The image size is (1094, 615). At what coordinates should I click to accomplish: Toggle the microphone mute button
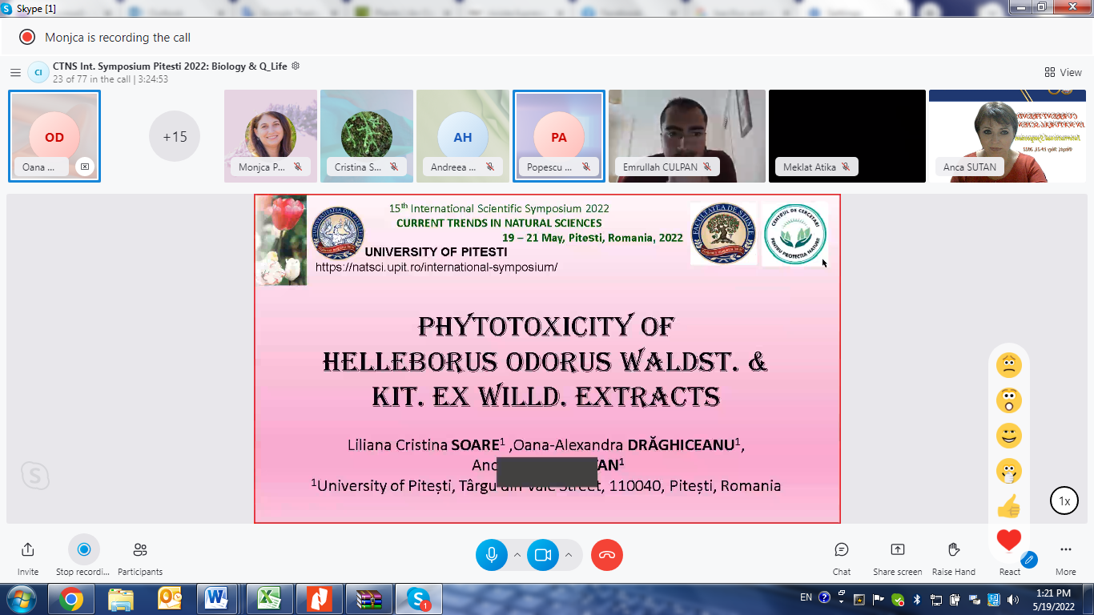(491, 555)
